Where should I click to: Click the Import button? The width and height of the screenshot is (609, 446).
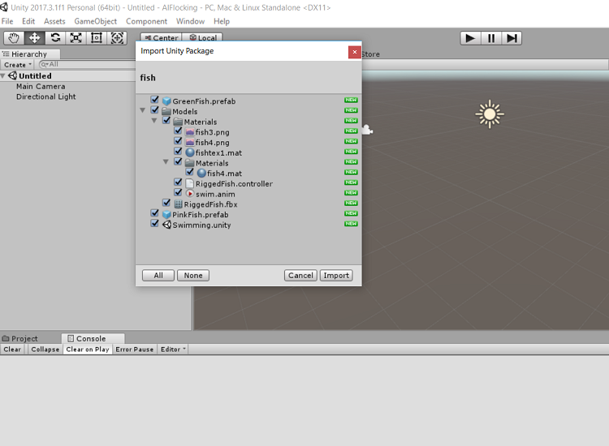coord(336,276)
